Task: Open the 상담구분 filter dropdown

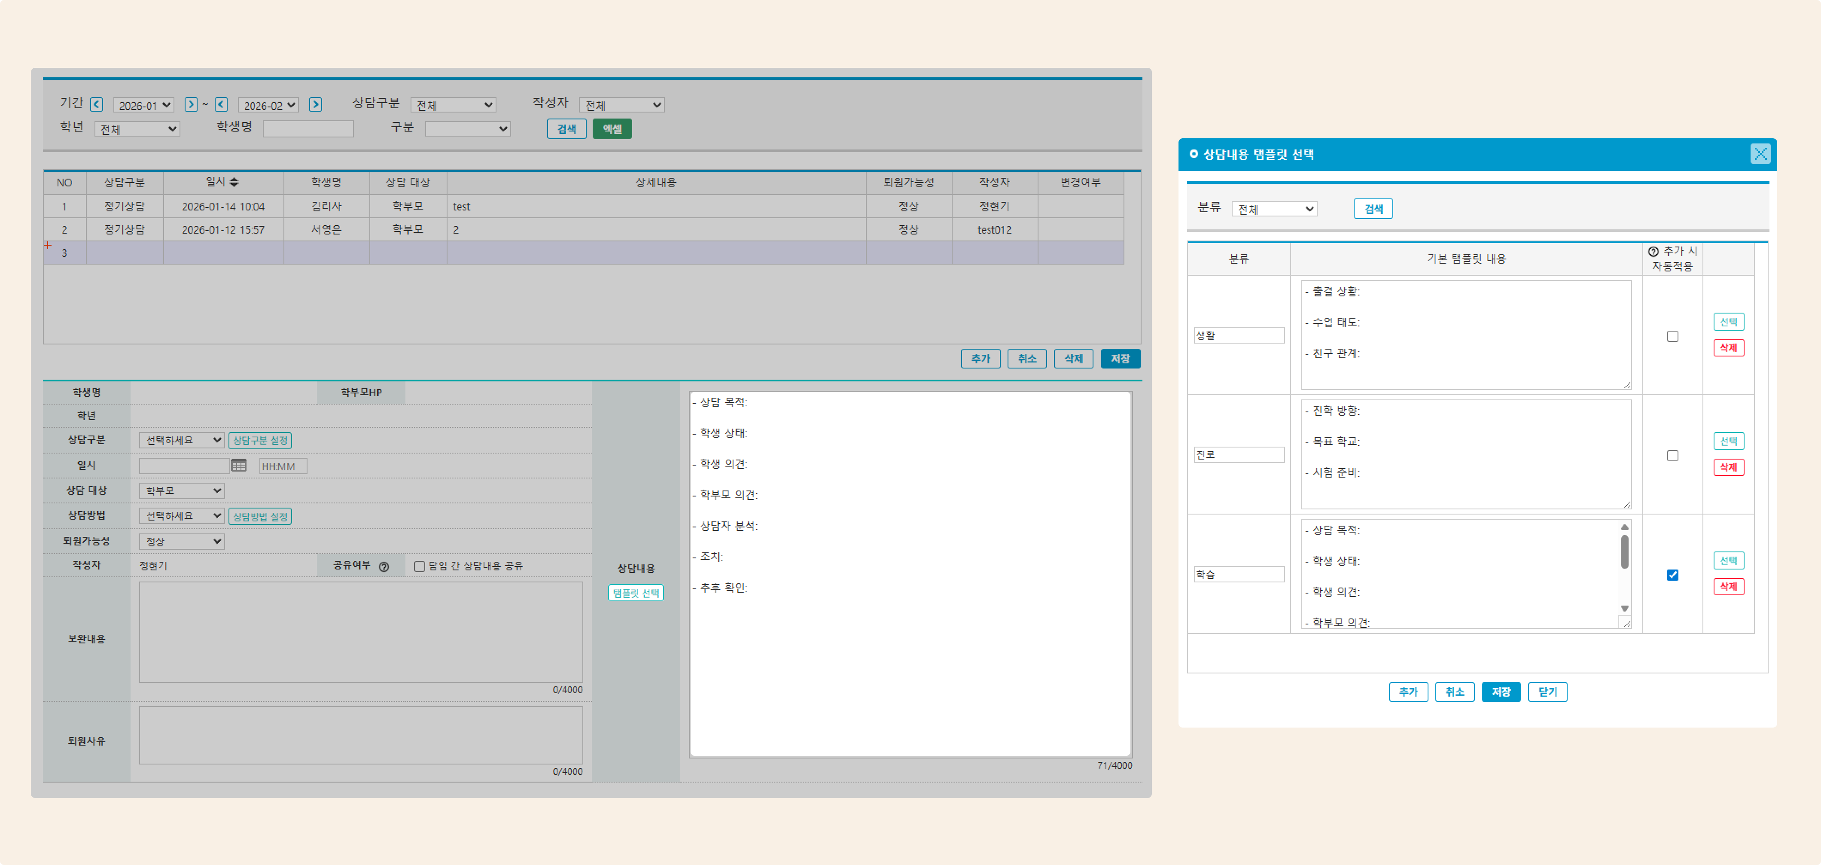Action: pyautogui.click(x=452, y=105)
